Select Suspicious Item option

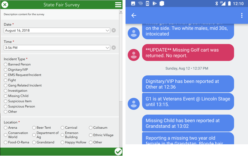(x=5, y=101)
